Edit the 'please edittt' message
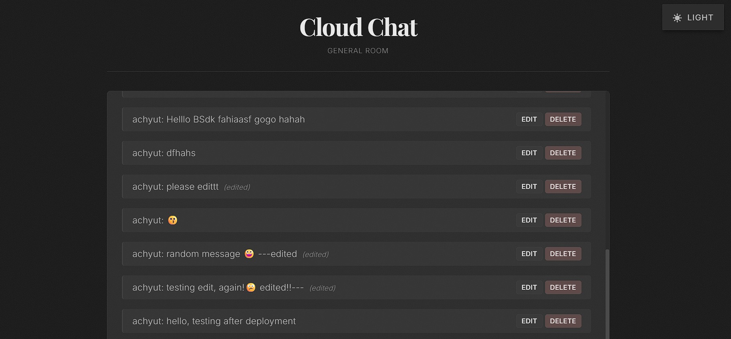 click(529, 186)
